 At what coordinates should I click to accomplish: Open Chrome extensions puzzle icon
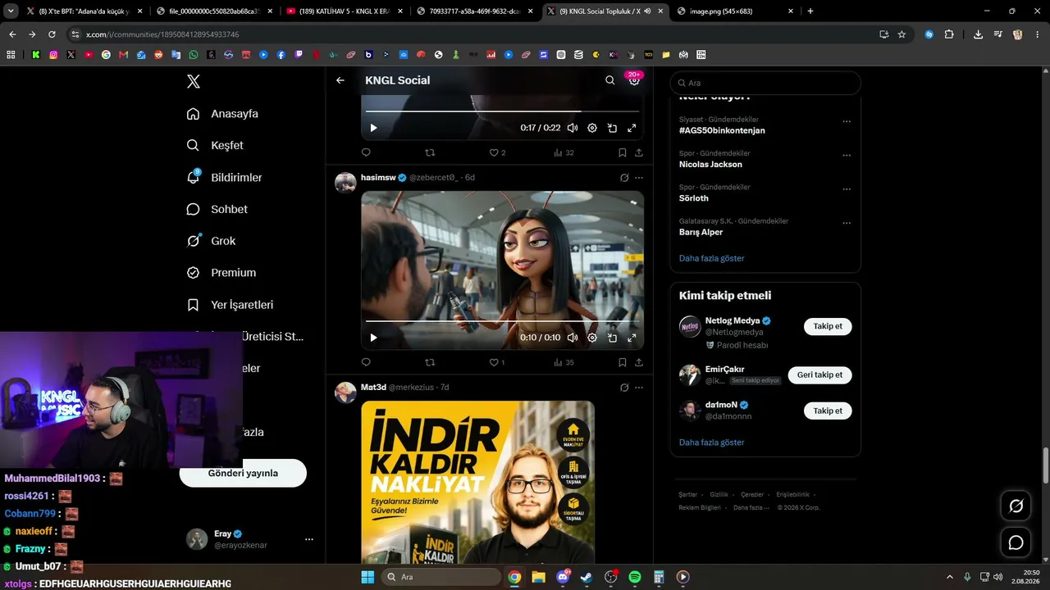pyautogui.click(x=949, y=34)
